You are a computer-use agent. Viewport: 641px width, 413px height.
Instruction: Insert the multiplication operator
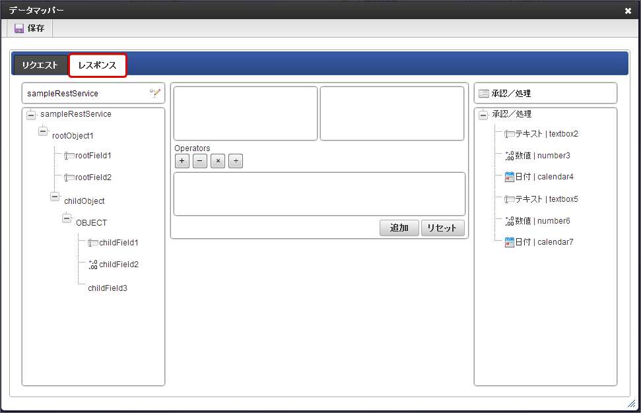(x=218, y=161)
